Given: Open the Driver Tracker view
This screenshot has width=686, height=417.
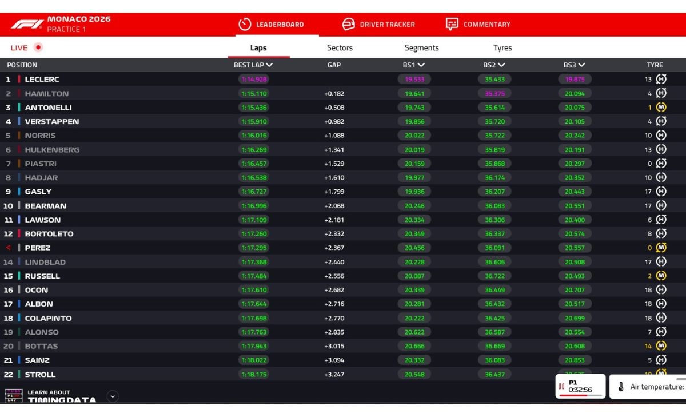Looking at the screenshot, I should (378, 25).
